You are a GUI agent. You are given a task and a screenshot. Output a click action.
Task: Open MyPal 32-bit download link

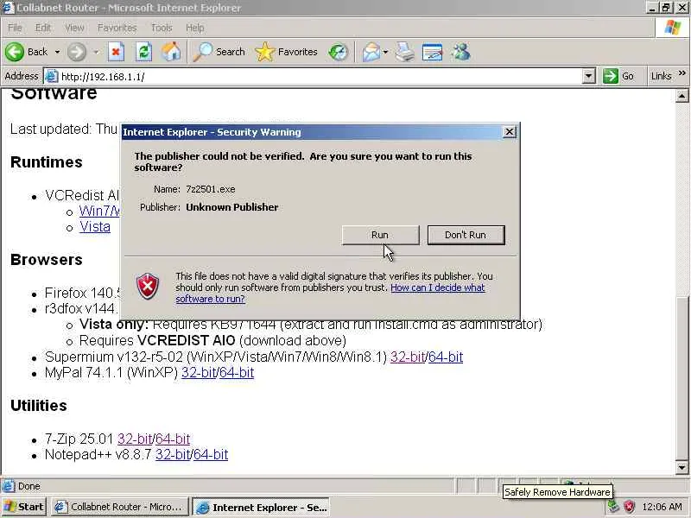tap(199, 373)
